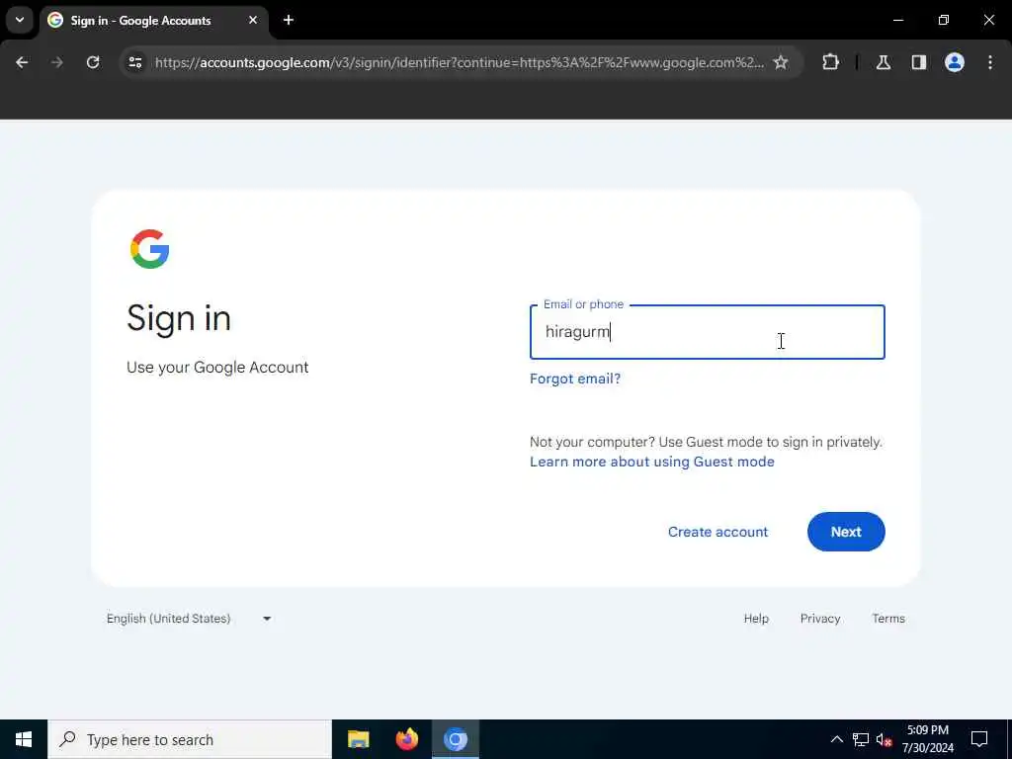Open the notification center icon
This screenshot has width=1012, height=759.
pyautogui.click(x=979, y=739)
